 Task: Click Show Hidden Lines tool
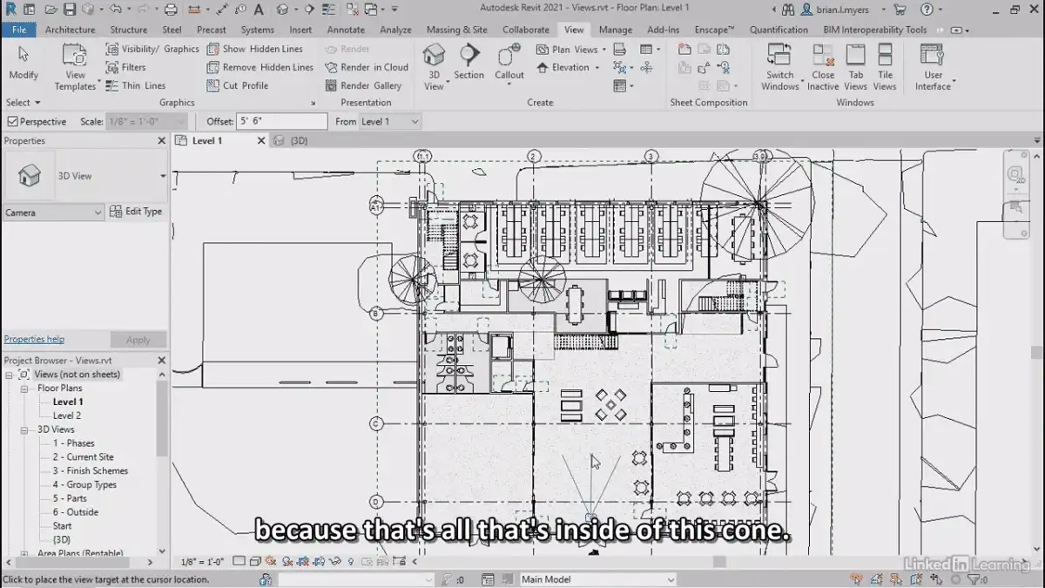254,49
